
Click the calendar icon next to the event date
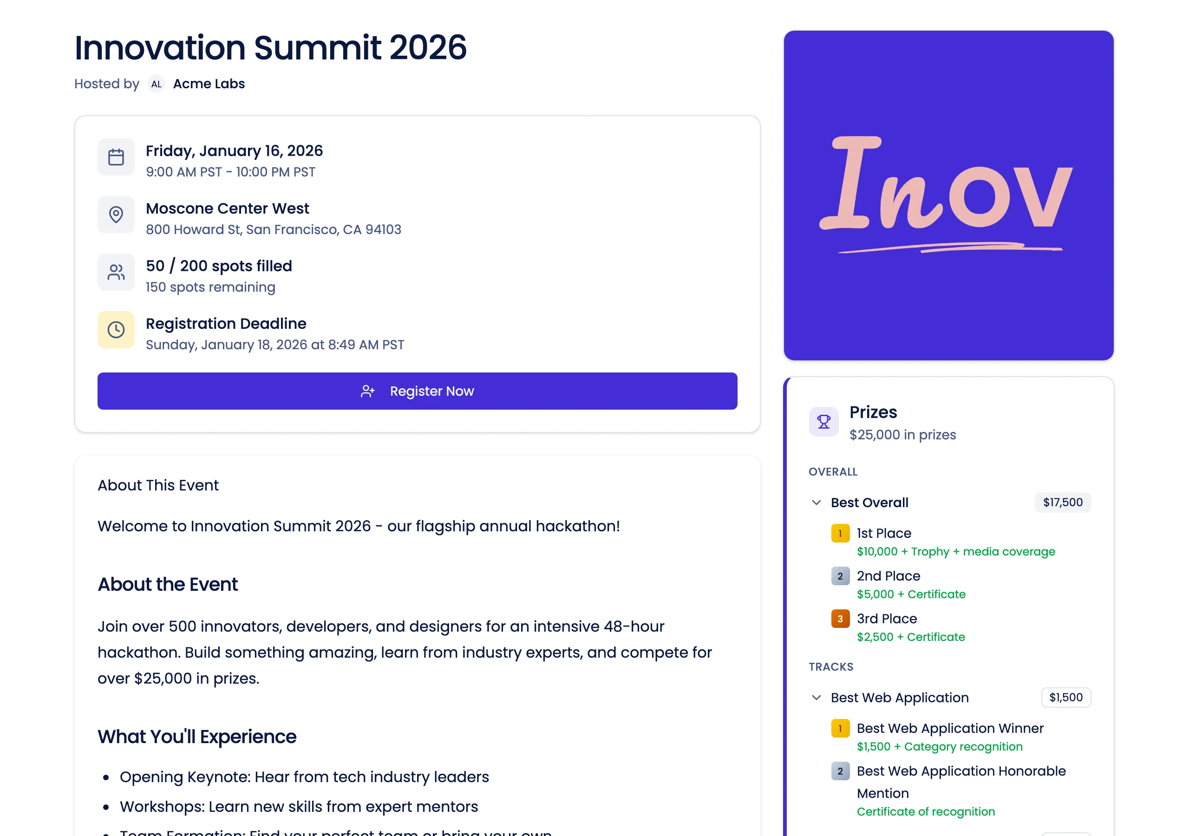(x=116, y=157)
